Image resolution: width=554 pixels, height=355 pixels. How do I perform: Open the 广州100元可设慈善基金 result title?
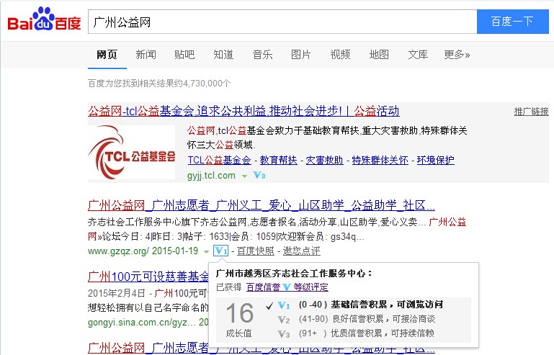click(148, 277)
